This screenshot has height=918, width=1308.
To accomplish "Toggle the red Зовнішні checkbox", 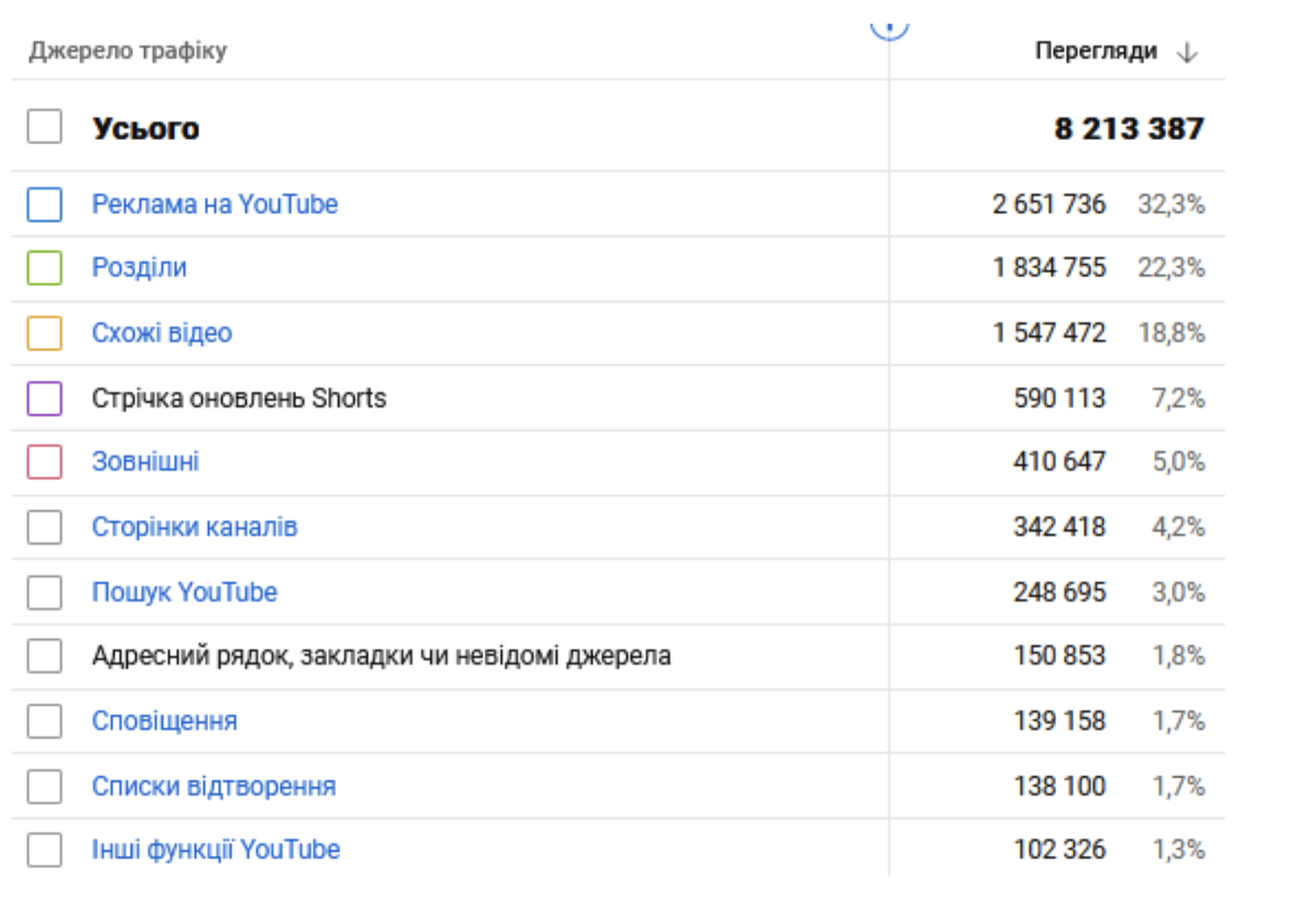I will tap(45, 462).
